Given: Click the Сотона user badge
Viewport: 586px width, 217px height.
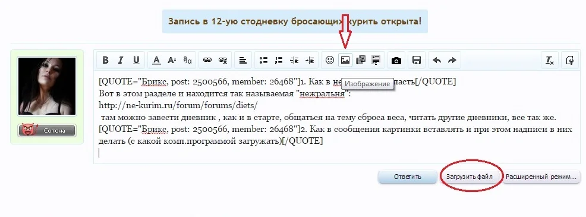Looking at the screenshot, I should [x=47, y=131].
